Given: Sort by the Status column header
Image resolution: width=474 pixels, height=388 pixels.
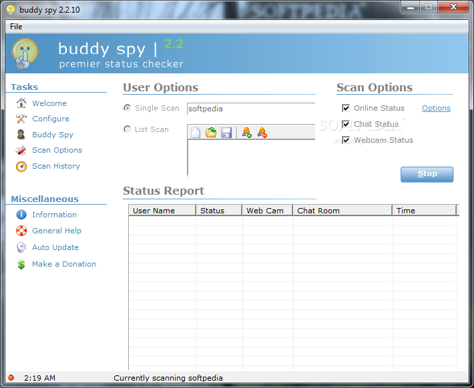Looking at the screenshot, I should (219, 211).
